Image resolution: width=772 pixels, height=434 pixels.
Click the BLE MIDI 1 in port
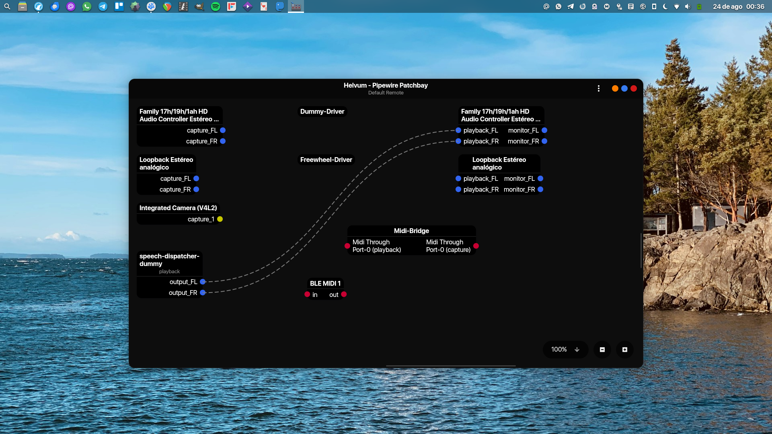point(307,295)
